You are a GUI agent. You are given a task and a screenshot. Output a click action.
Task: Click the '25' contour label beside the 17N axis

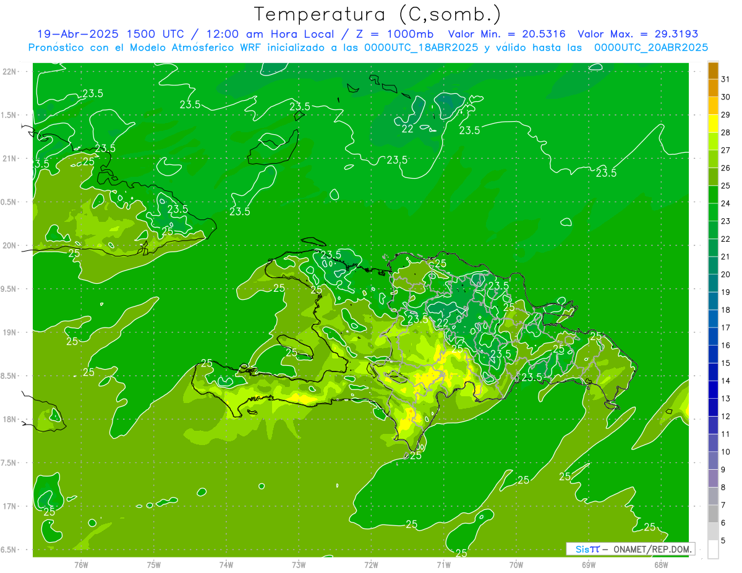click(49, 512)
